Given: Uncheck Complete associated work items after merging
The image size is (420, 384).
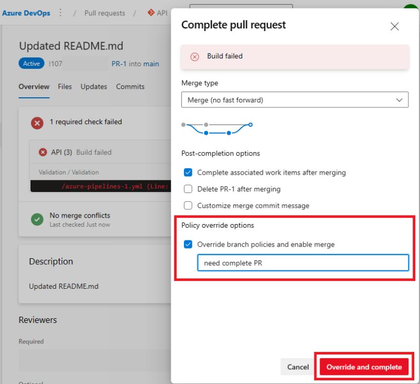Looking at the screenshot, I should pos(188,173).
